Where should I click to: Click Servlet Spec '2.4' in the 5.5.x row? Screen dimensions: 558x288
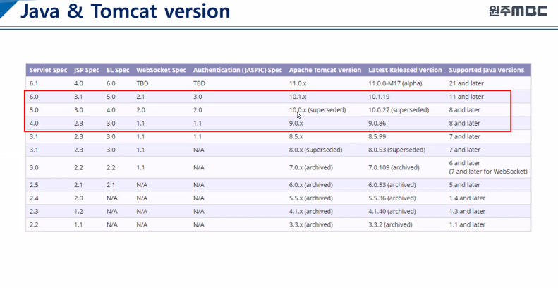point(34,198)
